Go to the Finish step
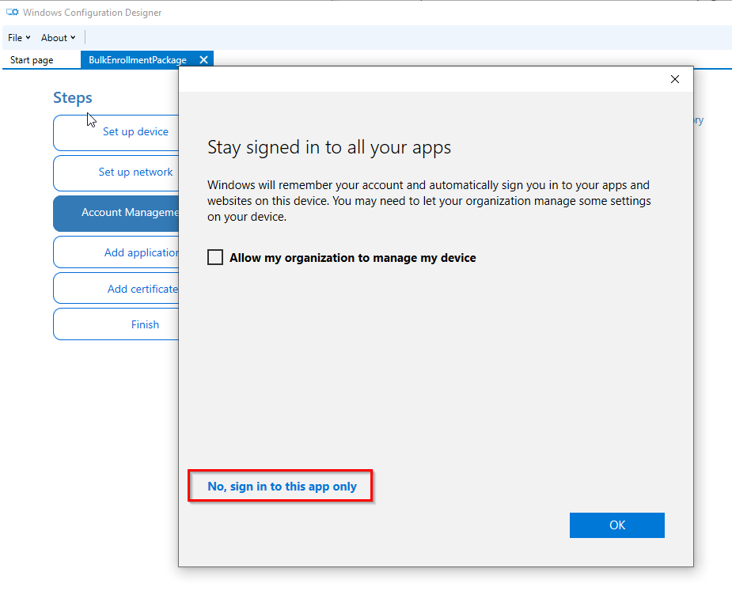Screen dimensions: 732x591 [x=116, y=324]
